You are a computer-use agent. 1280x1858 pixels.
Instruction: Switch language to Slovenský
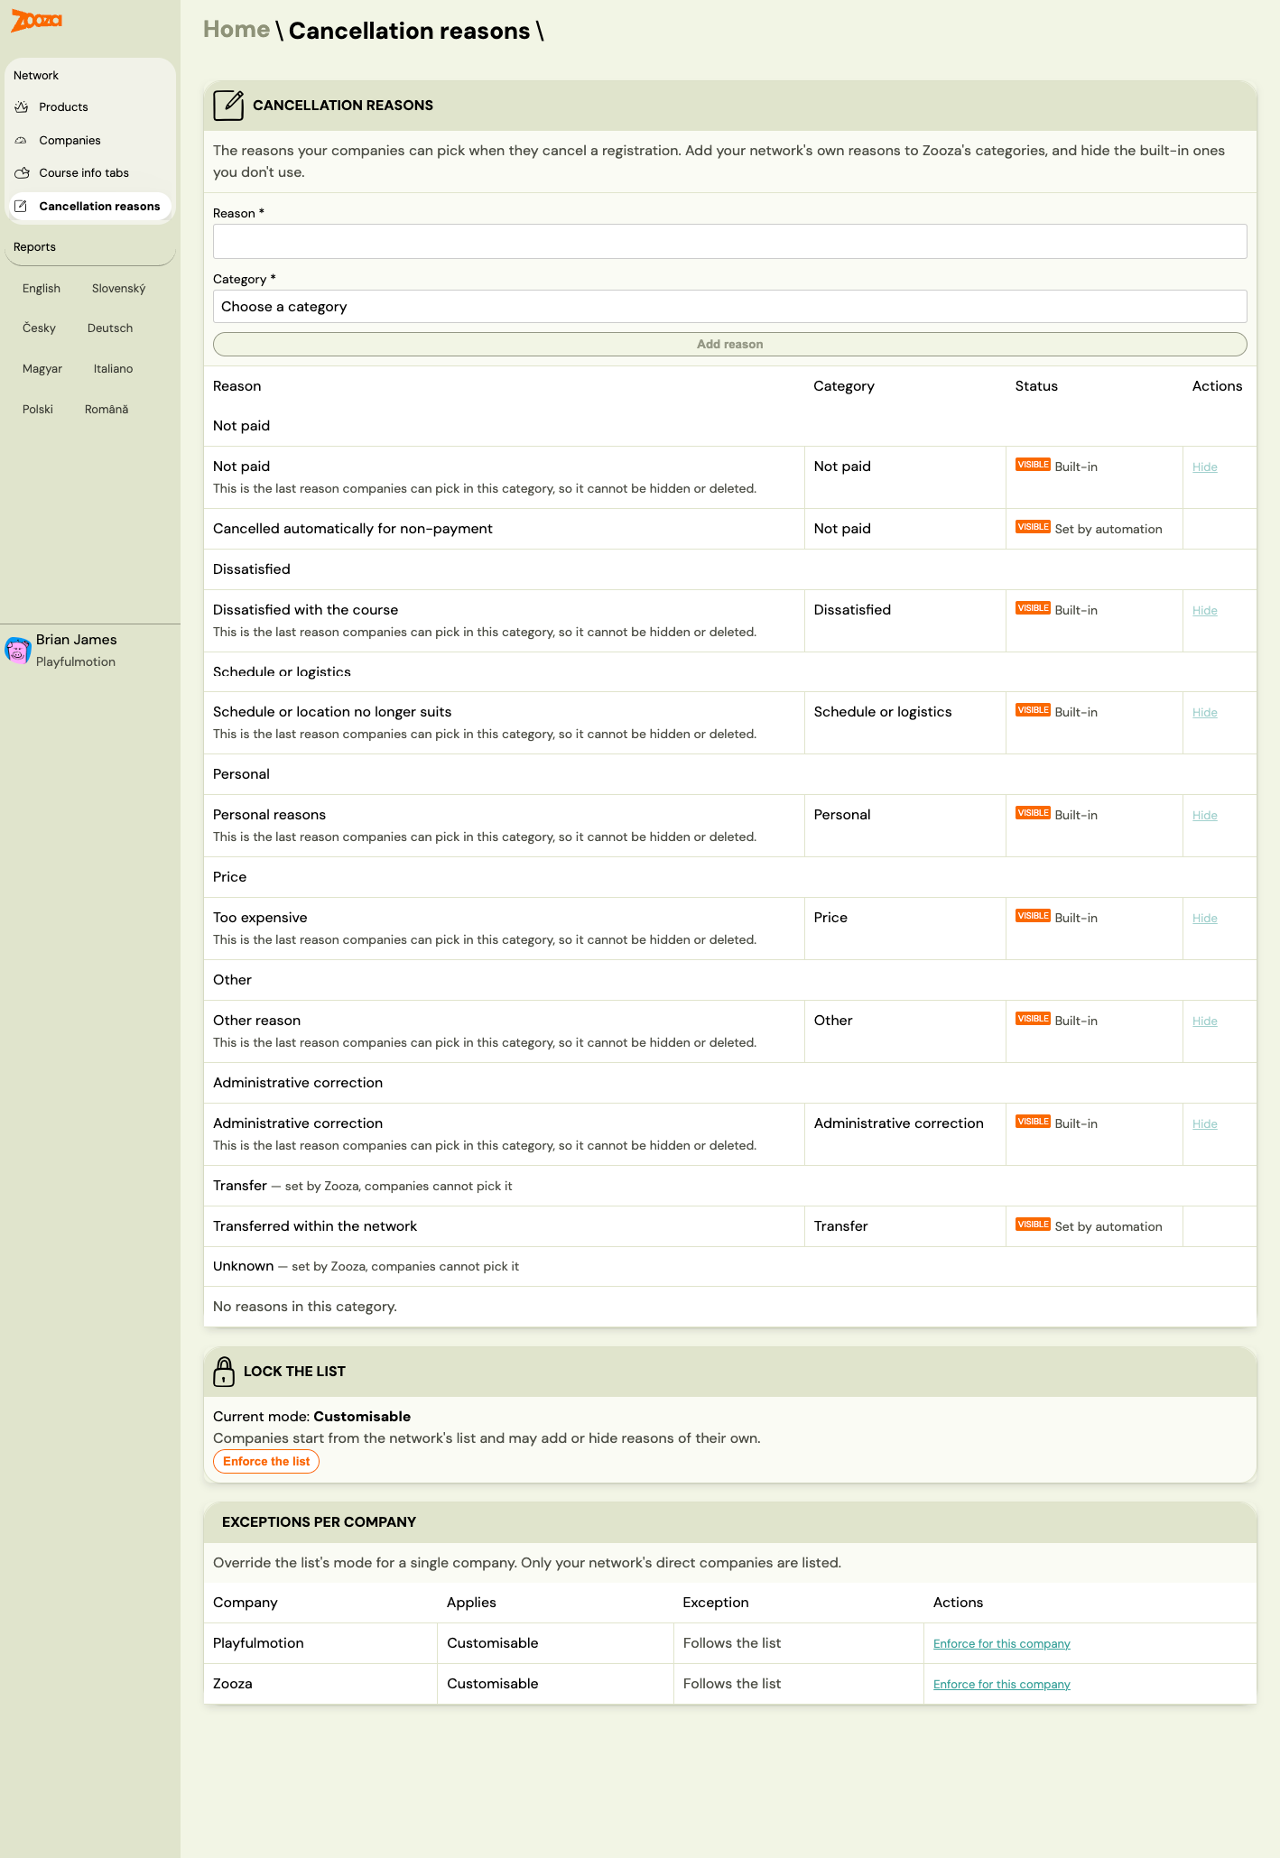point(118,288)
